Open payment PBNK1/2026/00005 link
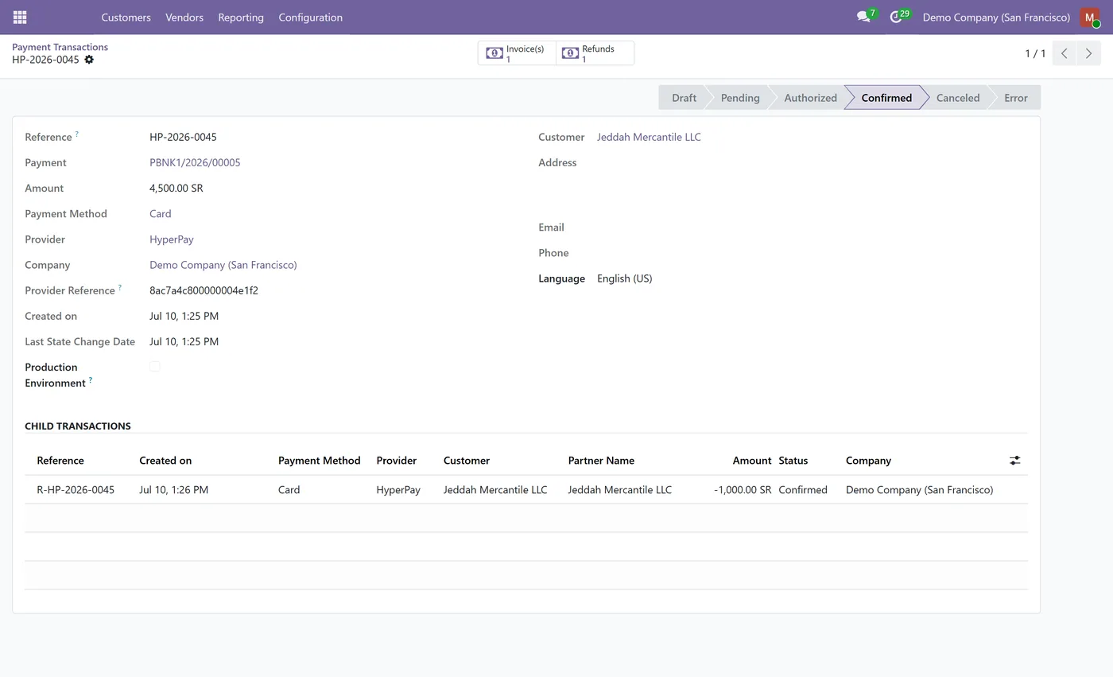The width and height of the screenshot is (1113, 677). [x=195, y=162]
